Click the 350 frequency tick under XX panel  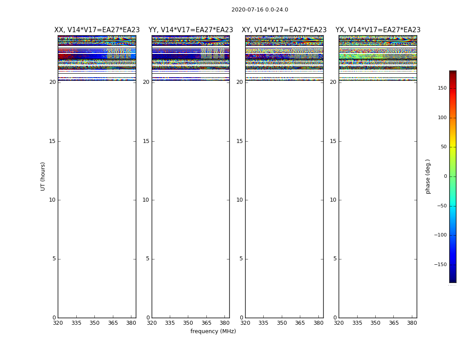pos(94,323)
